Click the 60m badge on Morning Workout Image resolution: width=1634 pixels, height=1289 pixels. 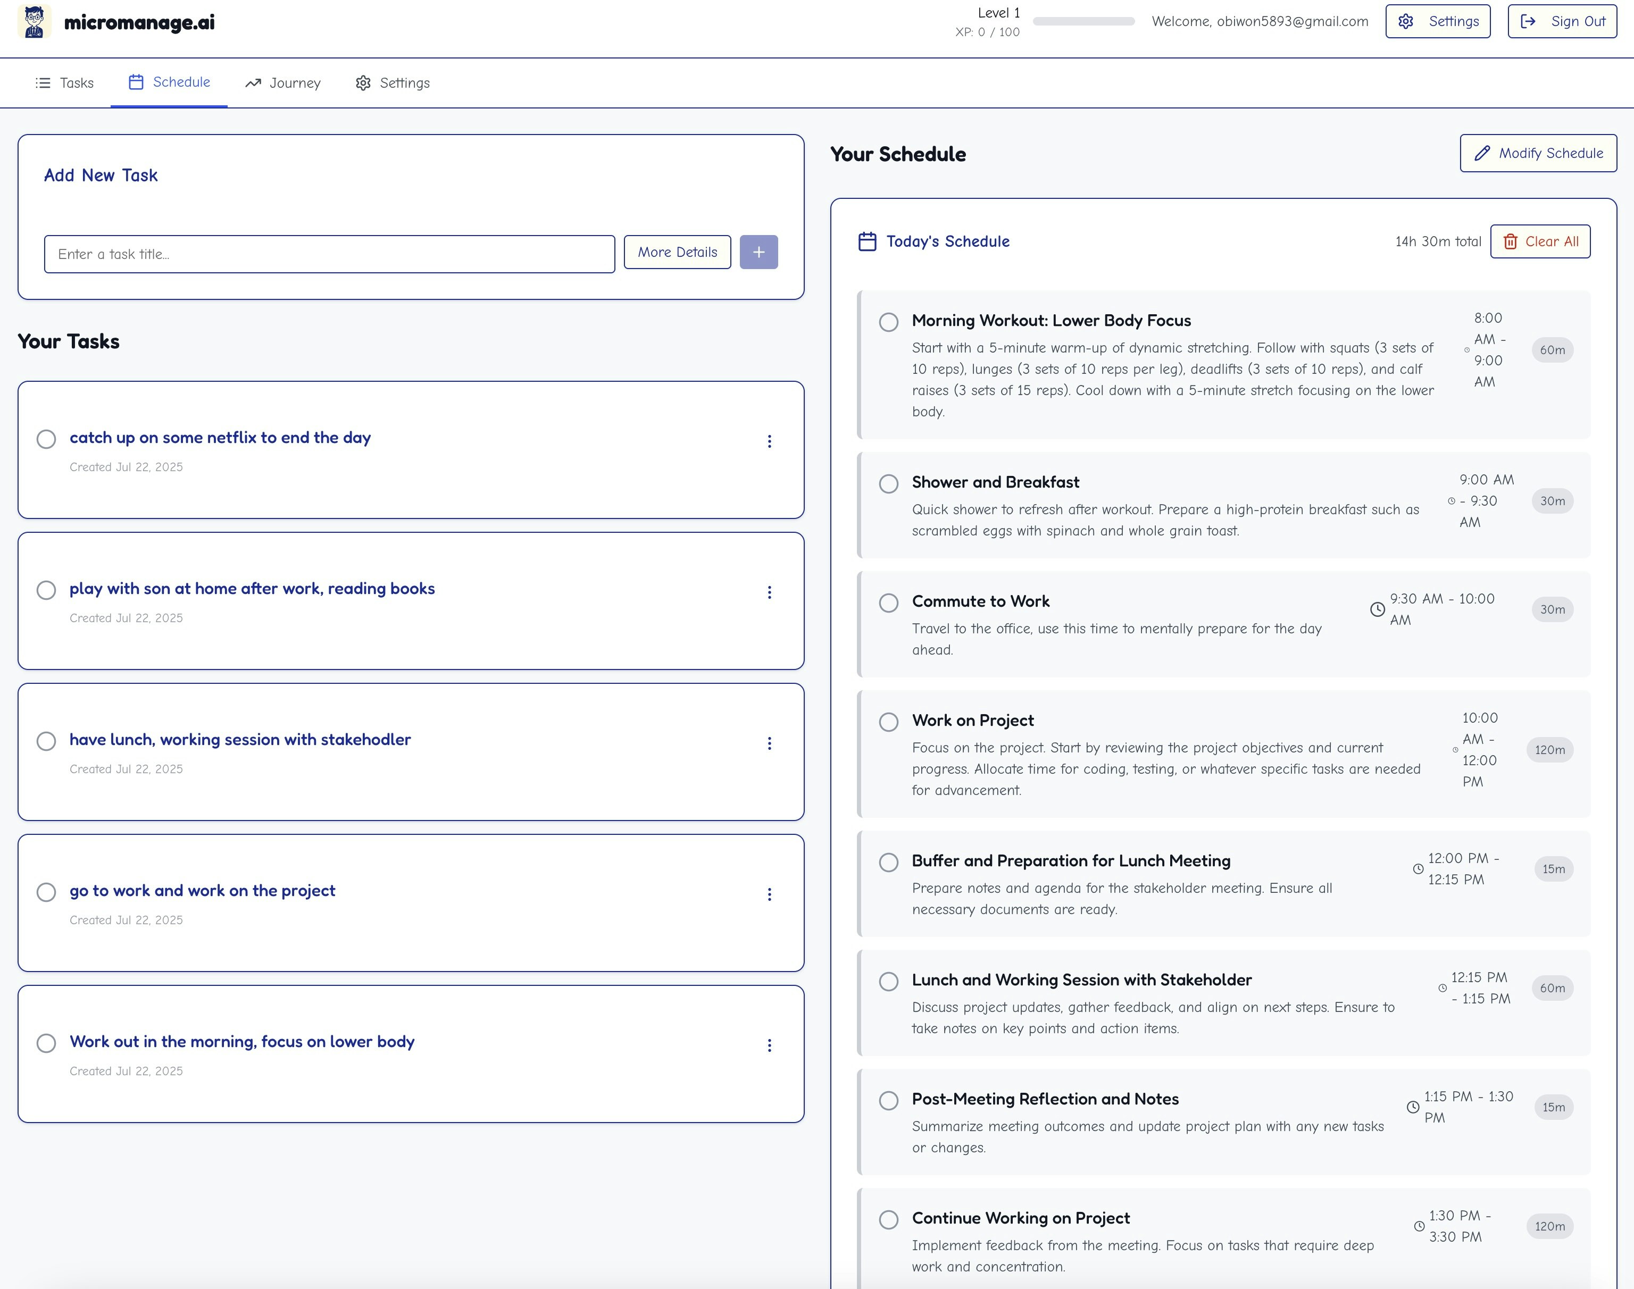[1553, 350]
